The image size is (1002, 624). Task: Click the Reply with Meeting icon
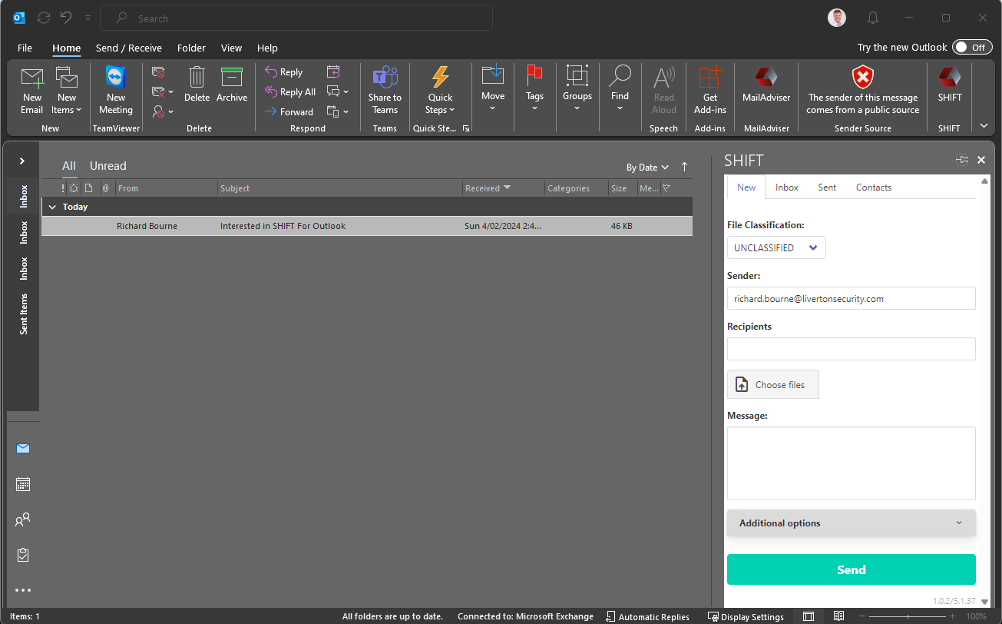pos(333,72)
